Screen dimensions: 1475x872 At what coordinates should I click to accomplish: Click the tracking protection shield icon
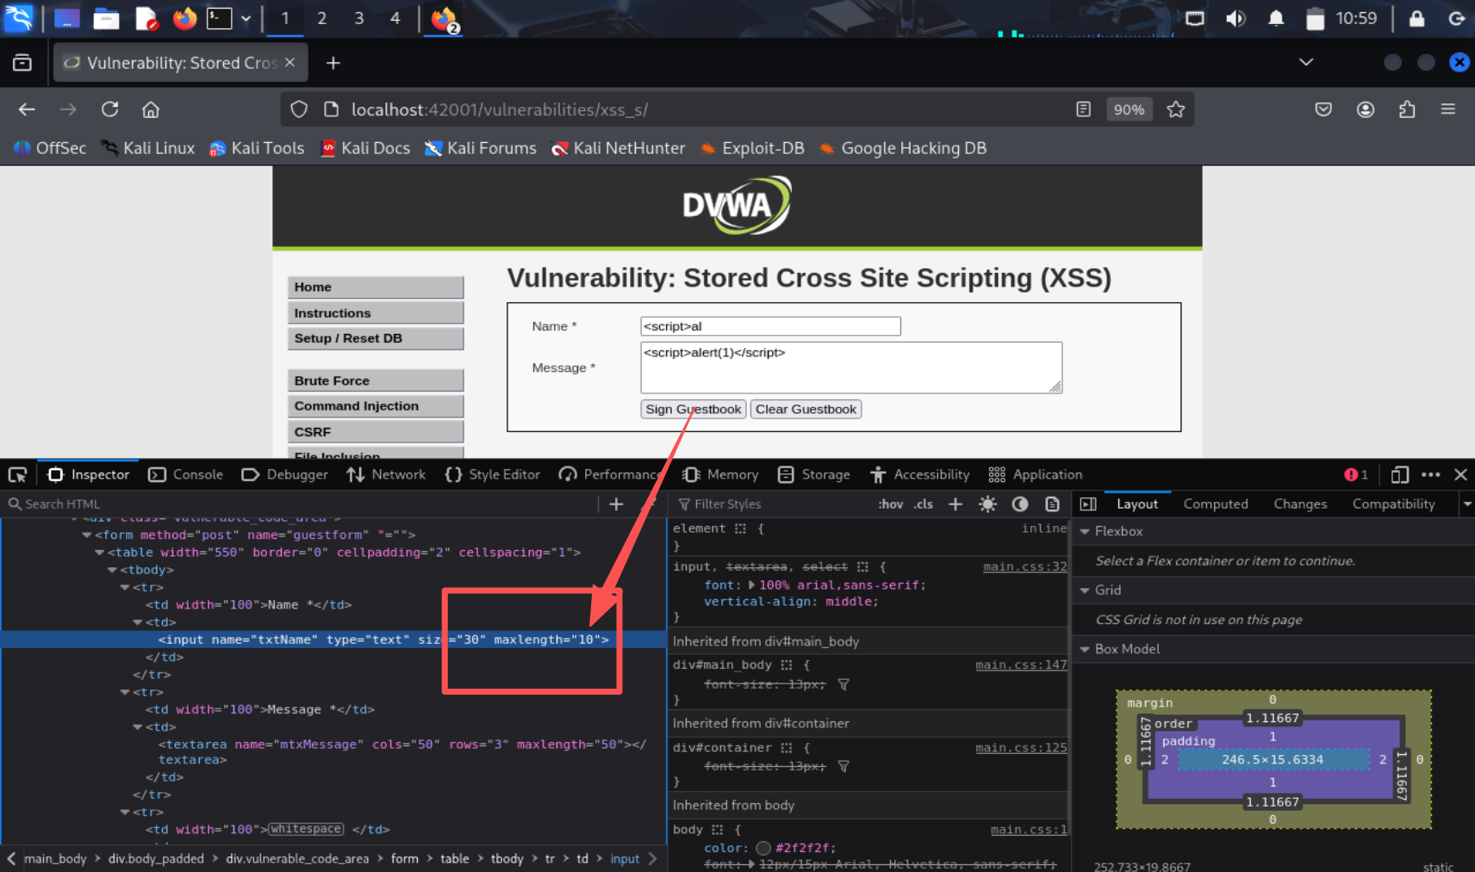[299, 109]
